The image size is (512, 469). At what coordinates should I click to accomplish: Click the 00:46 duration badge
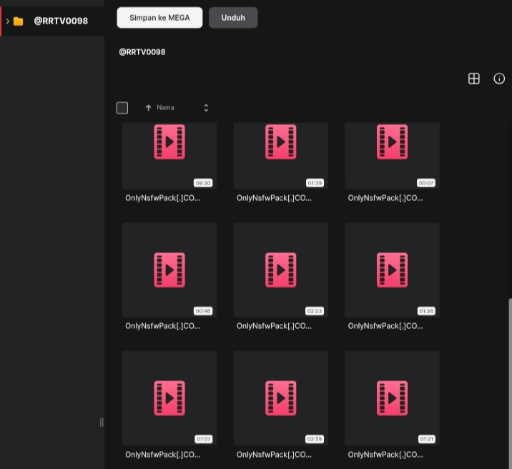[x=203, y=311]
